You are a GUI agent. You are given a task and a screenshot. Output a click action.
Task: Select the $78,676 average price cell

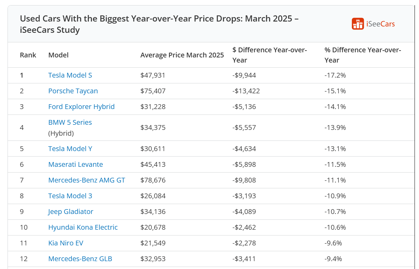point(153,180)
